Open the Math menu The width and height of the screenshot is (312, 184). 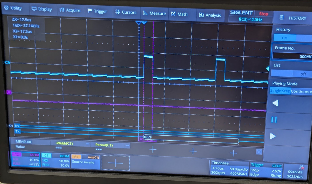179,14
